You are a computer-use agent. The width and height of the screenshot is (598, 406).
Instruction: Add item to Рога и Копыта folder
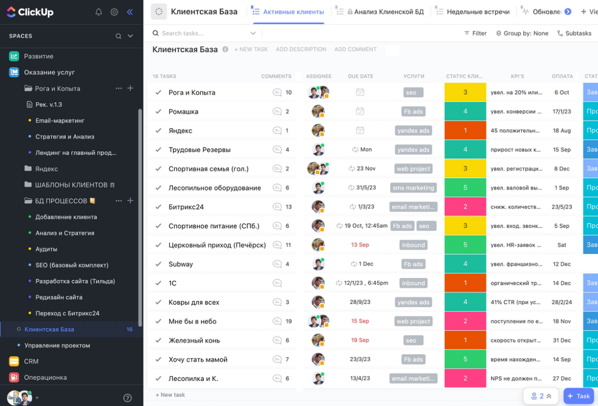130,88
